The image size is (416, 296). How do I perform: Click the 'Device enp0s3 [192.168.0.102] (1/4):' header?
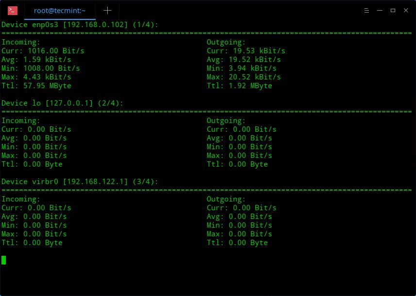(80, 25)
